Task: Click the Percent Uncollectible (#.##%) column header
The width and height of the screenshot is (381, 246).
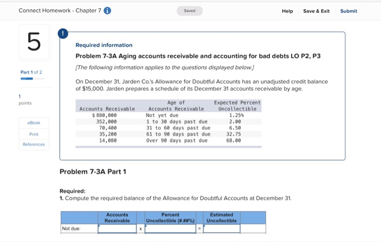Action: [x=170, y=218]
